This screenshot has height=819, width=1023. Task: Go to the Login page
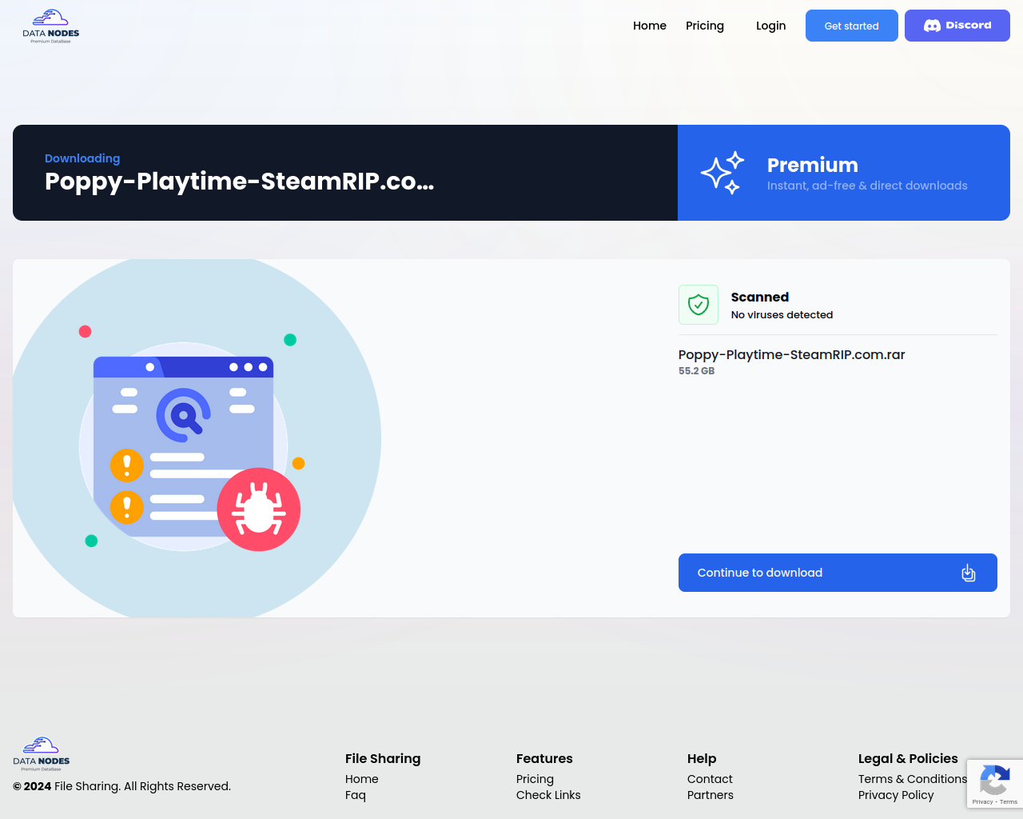pyautogui.click(x=770, y=26)
